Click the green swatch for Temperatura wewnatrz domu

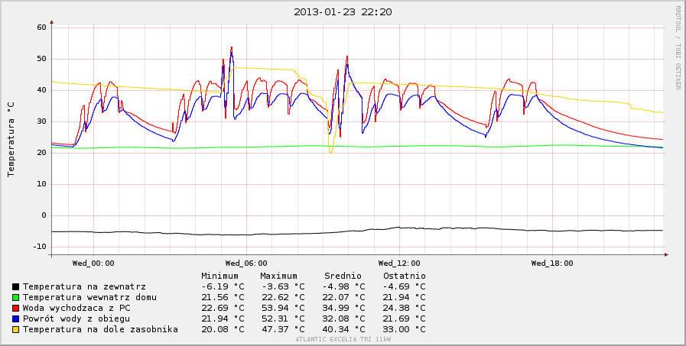tap(15, 297)
